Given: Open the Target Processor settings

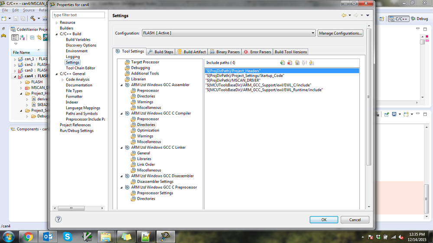Looking at the screenshot, I should click(x=145, y=62).
